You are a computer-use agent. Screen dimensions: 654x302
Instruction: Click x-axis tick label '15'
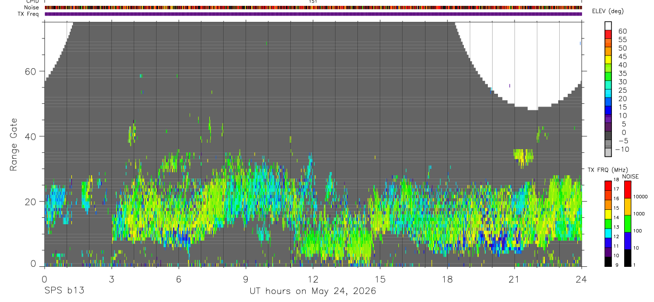[380, 279]
